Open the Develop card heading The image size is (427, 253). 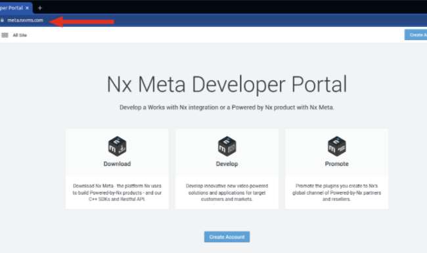[227, 164]
